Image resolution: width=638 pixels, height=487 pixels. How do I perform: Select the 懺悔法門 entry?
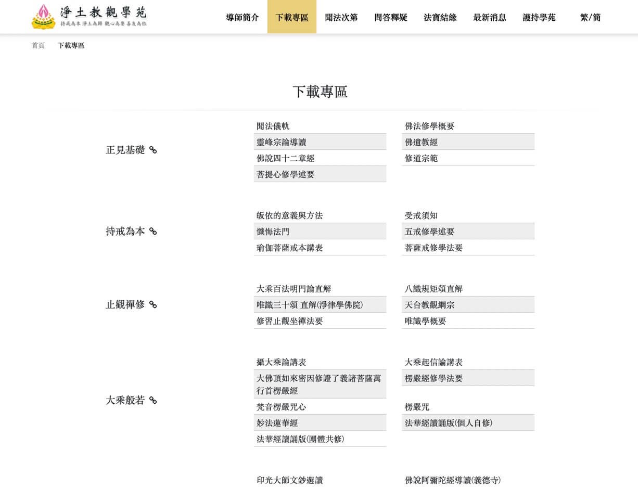(x=273, y=232)
